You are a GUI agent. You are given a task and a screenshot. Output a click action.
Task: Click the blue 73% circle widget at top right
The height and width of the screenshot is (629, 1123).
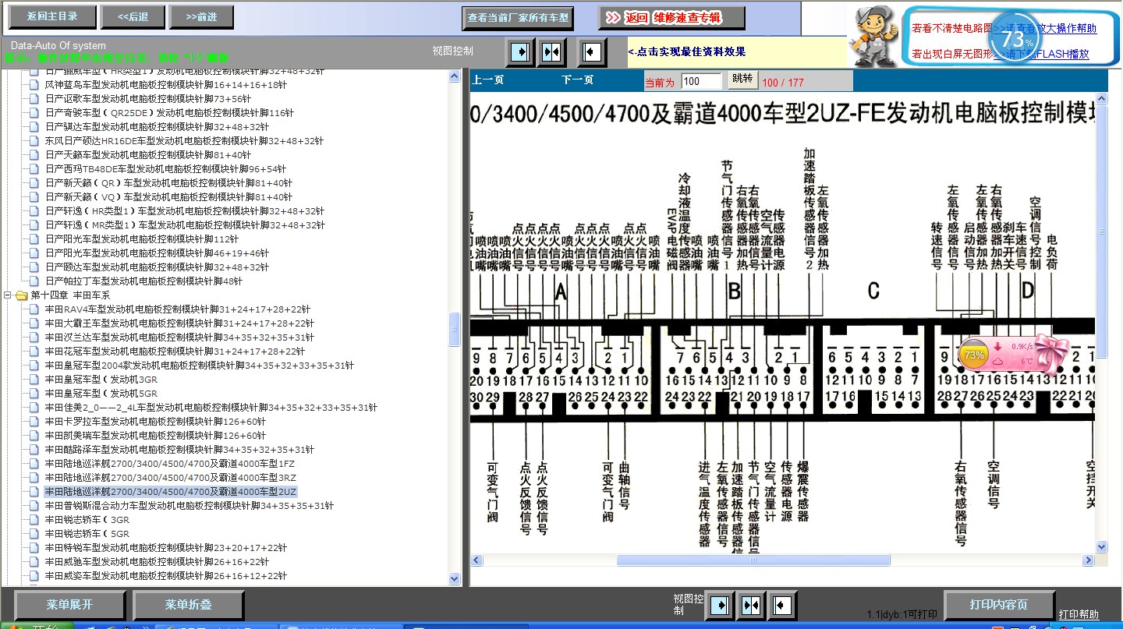pyautogui.click(x=1015, y=37)
